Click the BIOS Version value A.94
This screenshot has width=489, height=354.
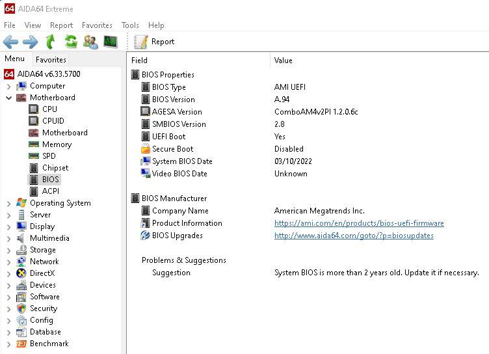tap(282, 100)
